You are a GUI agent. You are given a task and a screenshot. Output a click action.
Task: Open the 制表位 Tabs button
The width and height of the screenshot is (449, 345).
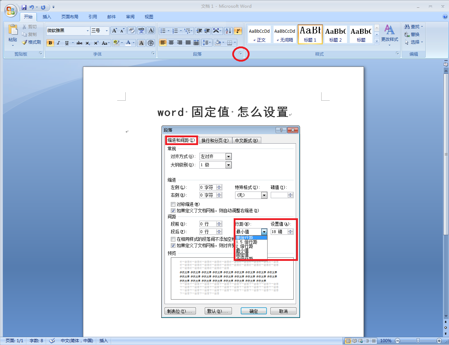tap(180, 311)
